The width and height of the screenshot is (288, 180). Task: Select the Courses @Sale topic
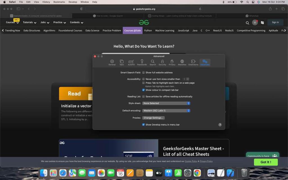point(133,30)
